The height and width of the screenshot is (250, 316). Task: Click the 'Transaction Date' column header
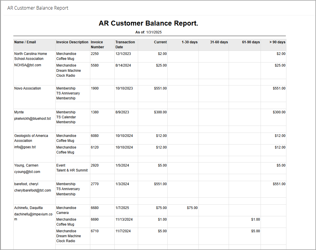[x=125, y=44]
